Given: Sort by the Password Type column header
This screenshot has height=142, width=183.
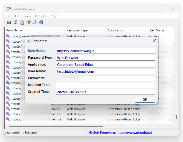Looking at the screenshot, I should (85, 30).
